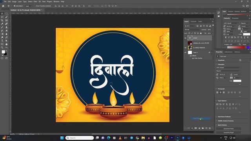Select the Clone Stamp tool
This screenshot has height=141, width=251.
point(6,27)
